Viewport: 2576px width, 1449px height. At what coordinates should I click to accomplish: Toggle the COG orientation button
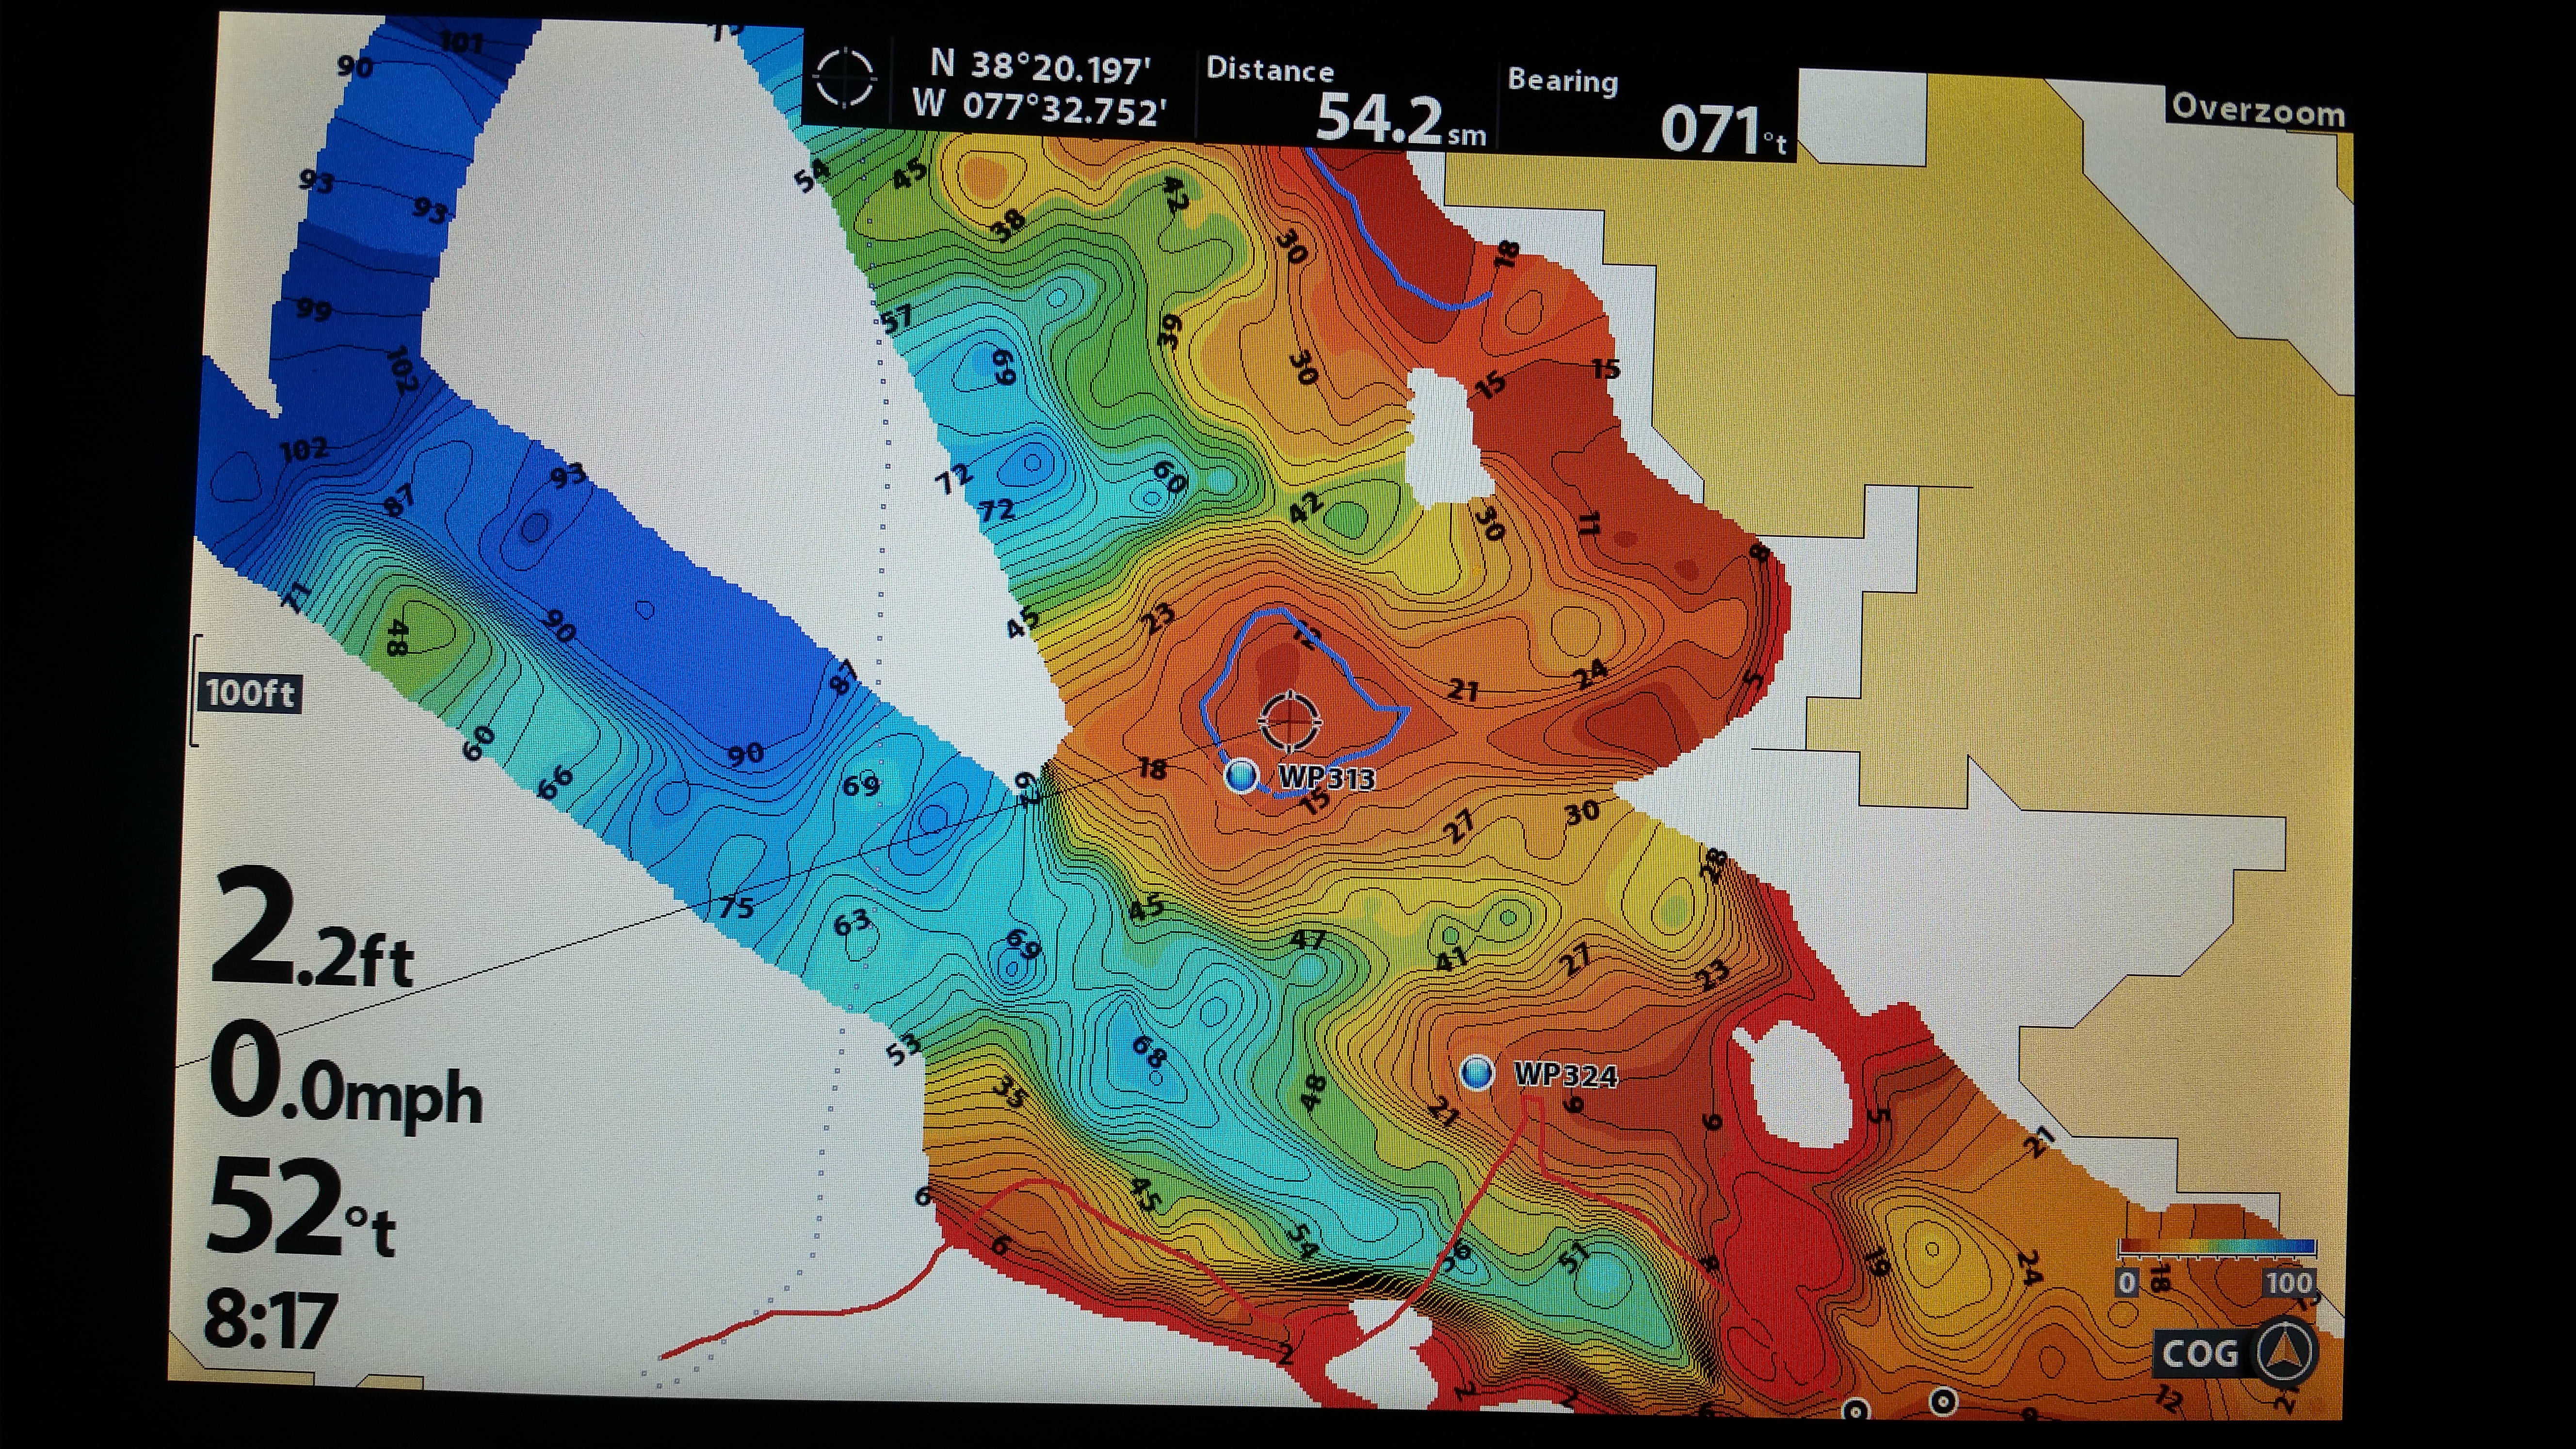tap(2200, 1353)
